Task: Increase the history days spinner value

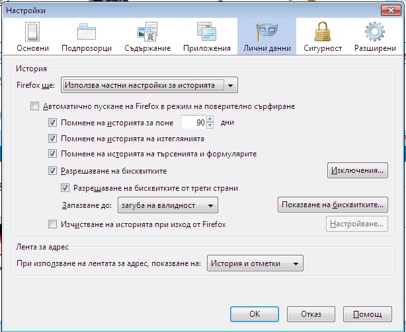Action: pyautogui.click(x=210, y=119)
